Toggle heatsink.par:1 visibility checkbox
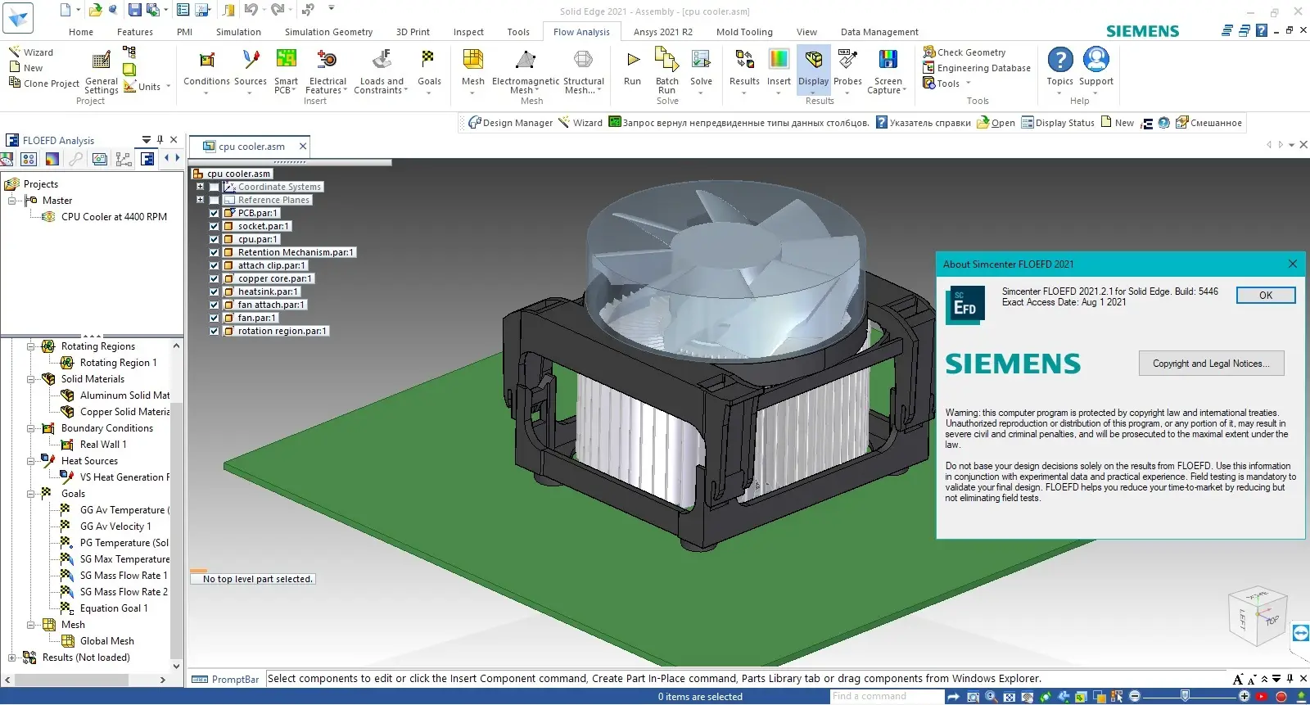This screenshot has height=705, width=1310. point(215,291)
